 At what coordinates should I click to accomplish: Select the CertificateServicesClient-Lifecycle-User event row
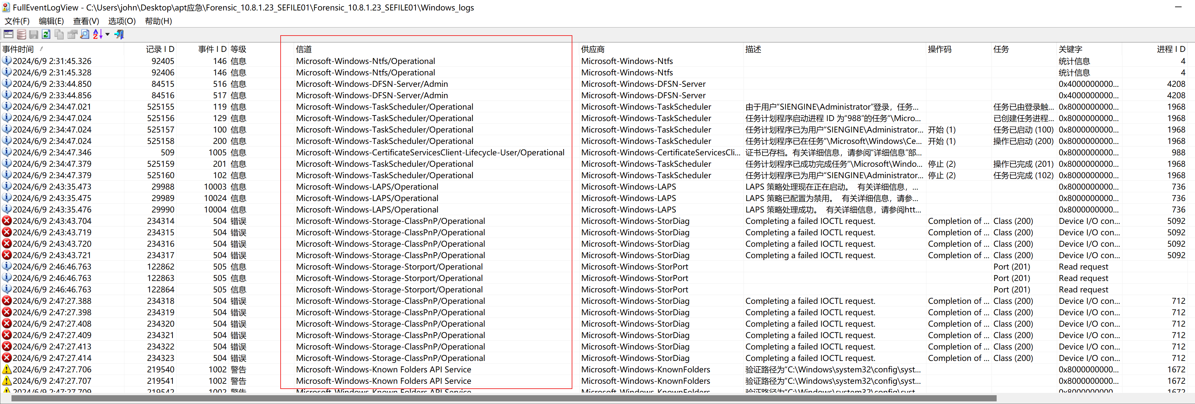pos(430,152)
